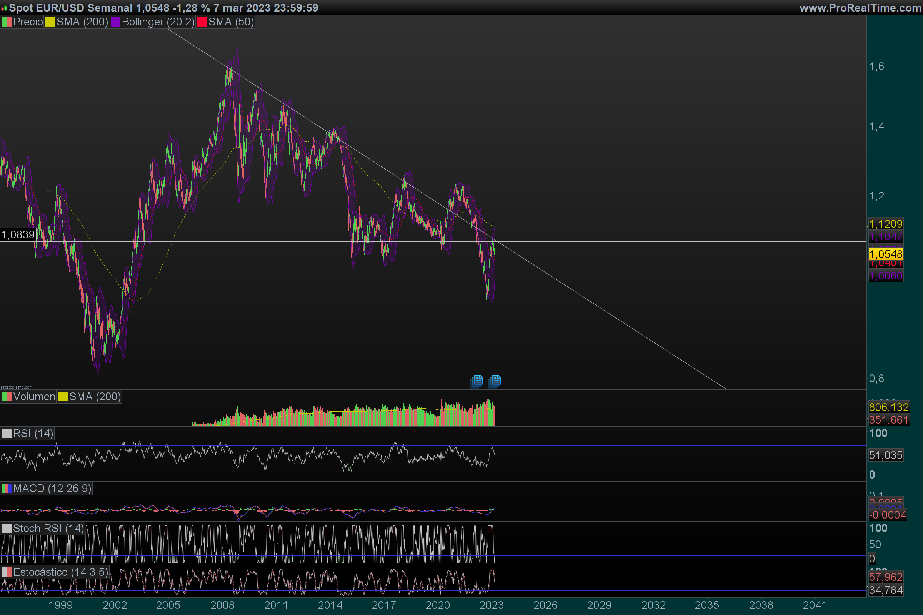923x615 pixels.
Task: Click the Estocástico indicator icon
Action: (x=6, y=572)
